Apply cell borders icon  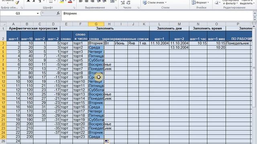51,1
